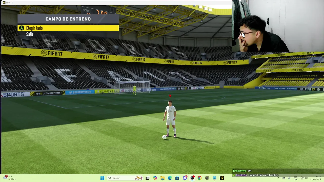Click the HOME scoreboard in the stadium
The height and width of the screenshot is (182, 324).
tap(98, 11)
